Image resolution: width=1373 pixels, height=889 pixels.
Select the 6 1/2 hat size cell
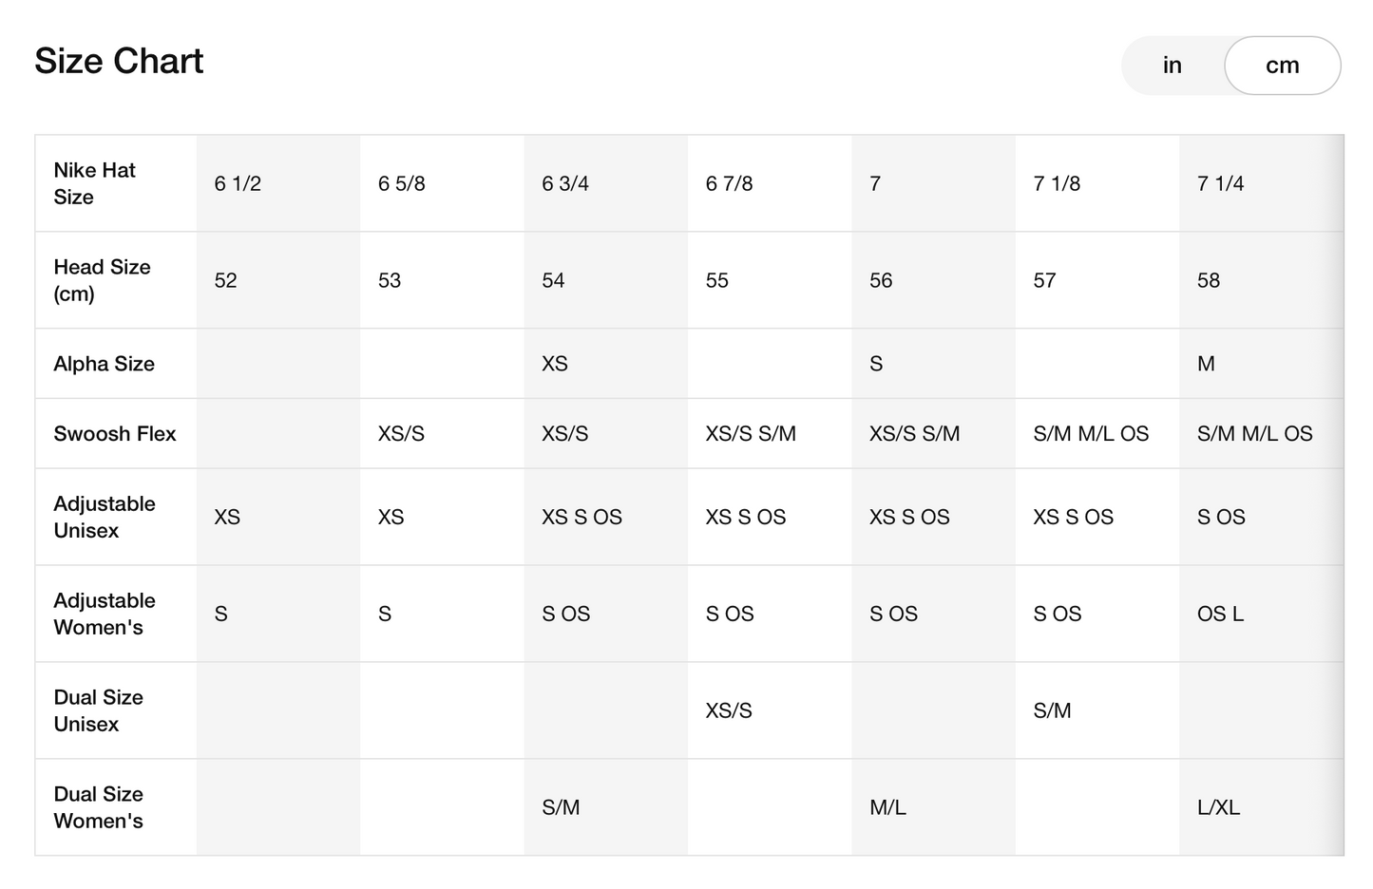coord(238,183)
